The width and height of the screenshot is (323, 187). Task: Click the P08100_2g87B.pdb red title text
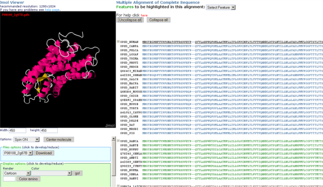(16, 15)
